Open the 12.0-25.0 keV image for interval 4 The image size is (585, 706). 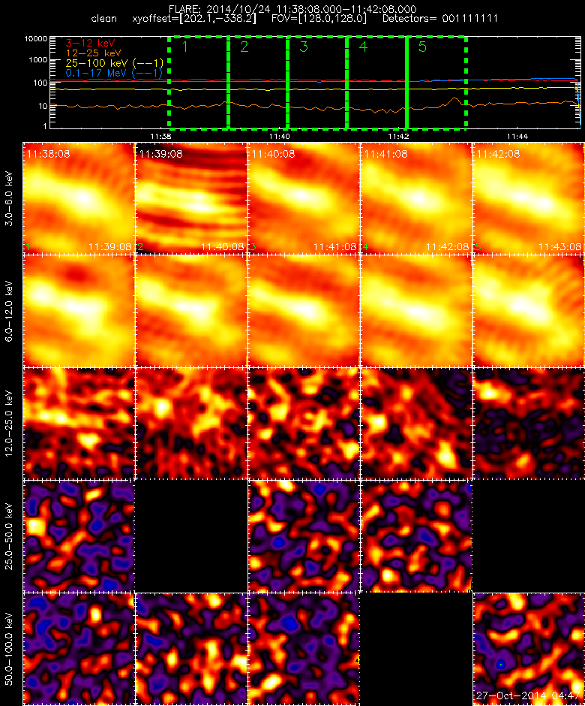click(x=416, y=424)
